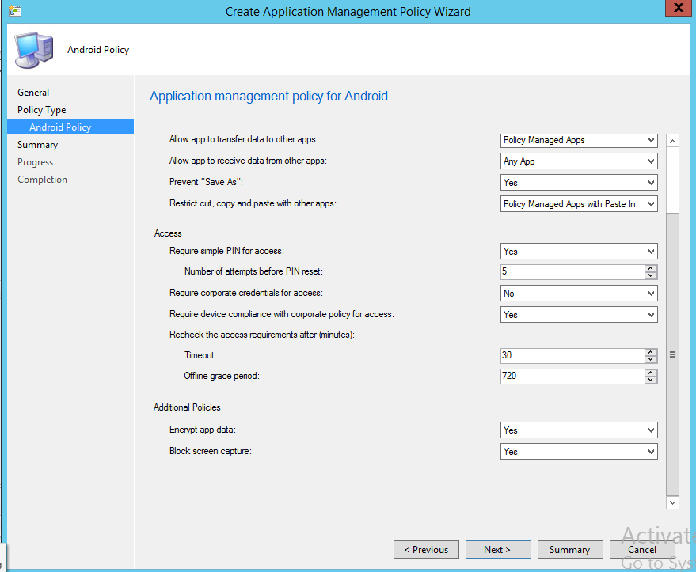Screen dimensions: 696x572
Task: Click the scrollbar down arrow
Action: coord(672,502)
